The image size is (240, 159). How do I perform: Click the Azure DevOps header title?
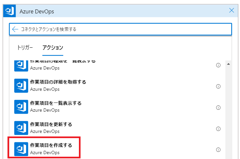[x=37, y=11]
